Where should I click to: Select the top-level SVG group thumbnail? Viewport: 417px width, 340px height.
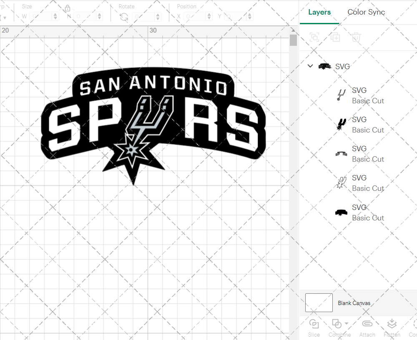point(325,66)
